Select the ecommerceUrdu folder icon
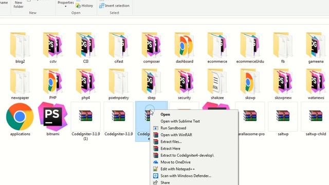329x185 pixels. (x=250, y=45)
